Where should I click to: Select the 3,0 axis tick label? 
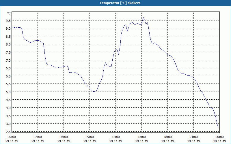tap(8, 124)
